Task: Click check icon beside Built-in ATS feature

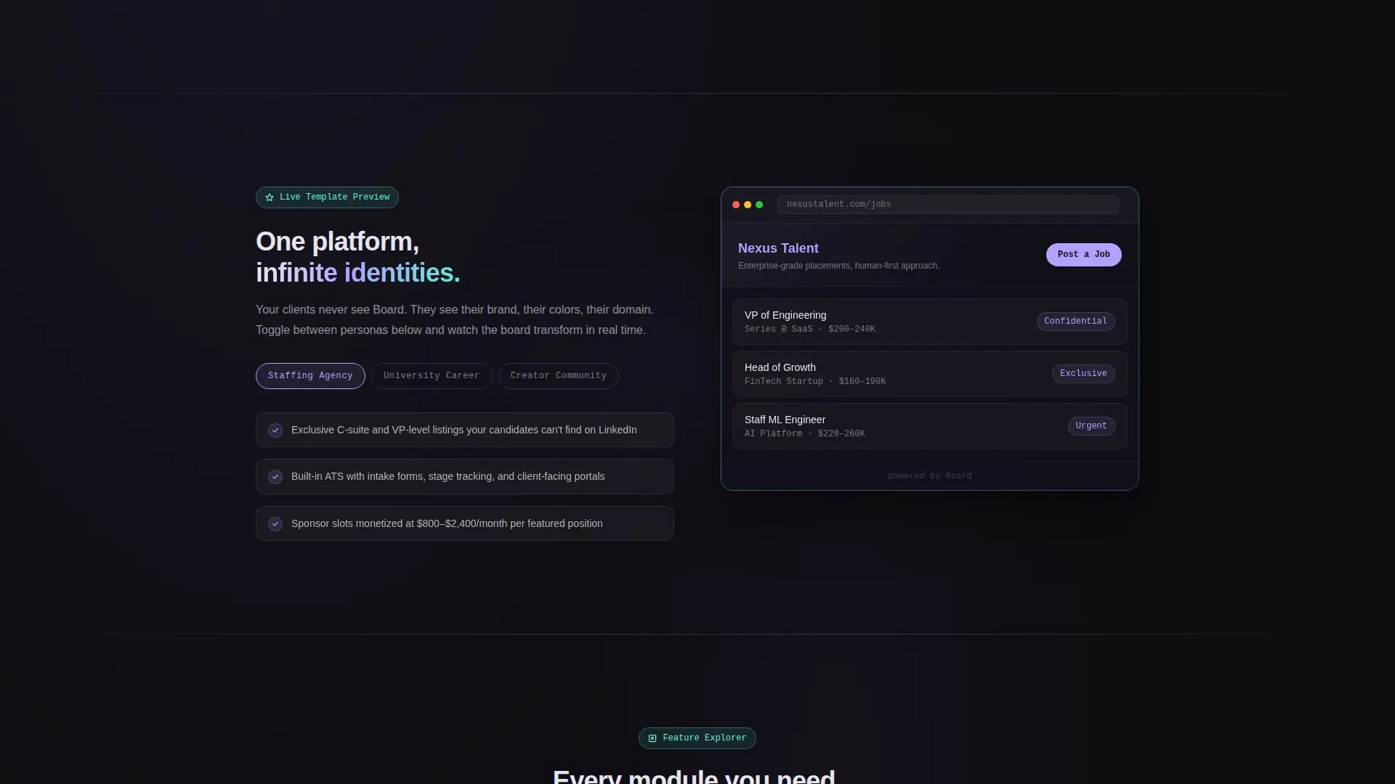Action: pos(275,477)
